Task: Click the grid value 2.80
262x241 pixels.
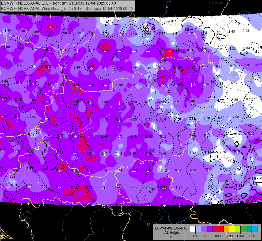Action: click(x=119, y=119)
